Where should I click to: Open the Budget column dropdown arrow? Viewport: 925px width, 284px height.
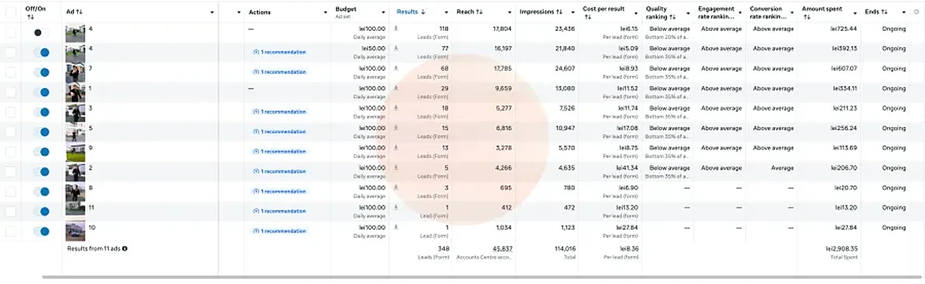pyautogui.click(x=383, y=12)
